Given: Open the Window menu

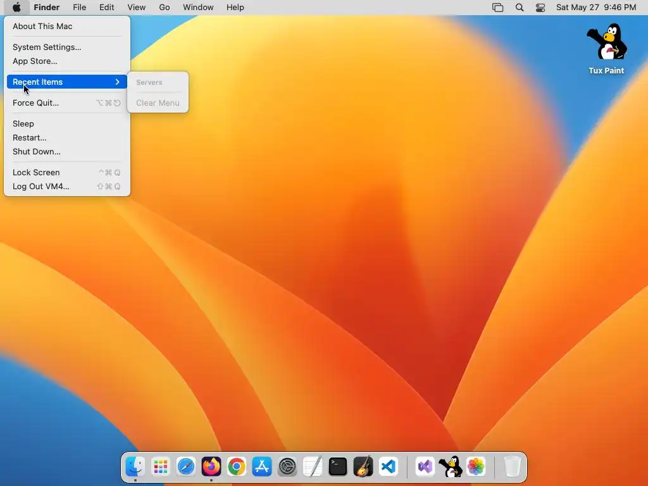Looking at the screenshot, I should [x=198, y=8].
